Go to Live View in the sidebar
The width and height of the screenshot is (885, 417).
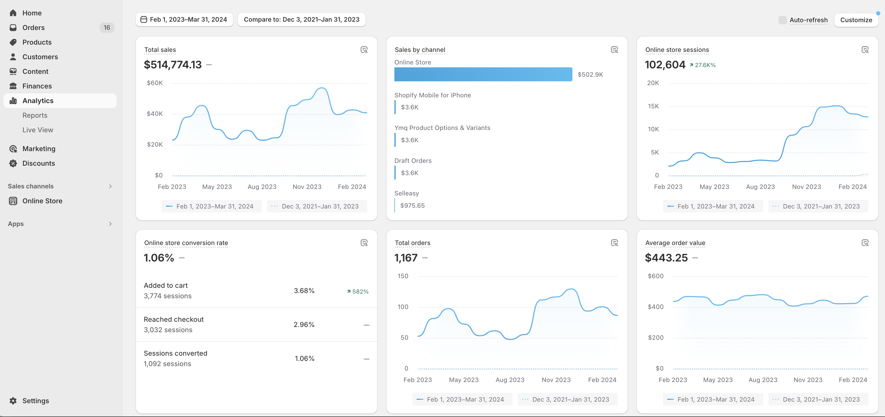pyautogui.click(x=38, y=130)
